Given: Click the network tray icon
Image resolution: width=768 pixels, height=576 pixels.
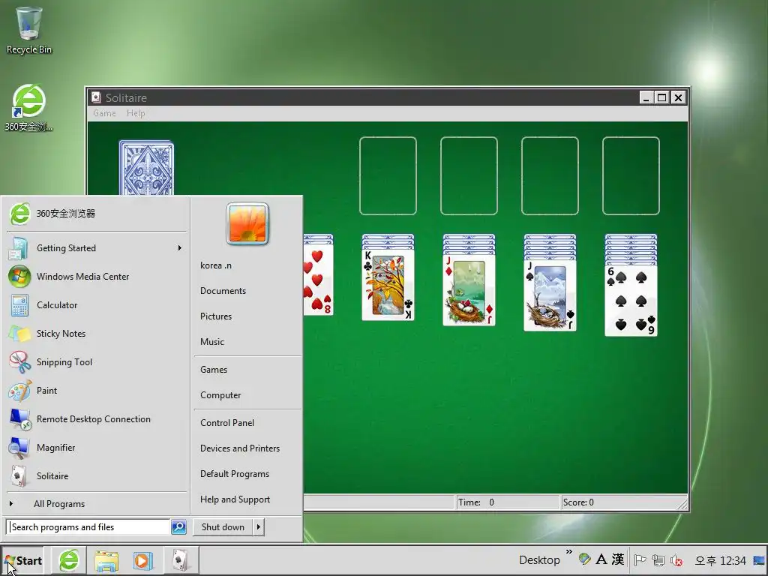Looking at the screenshot, I should (x=658, y=559).
